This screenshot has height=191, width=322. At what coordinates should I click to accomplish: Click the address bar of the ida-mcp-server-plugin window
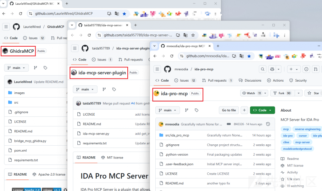(x=138, y=35)
